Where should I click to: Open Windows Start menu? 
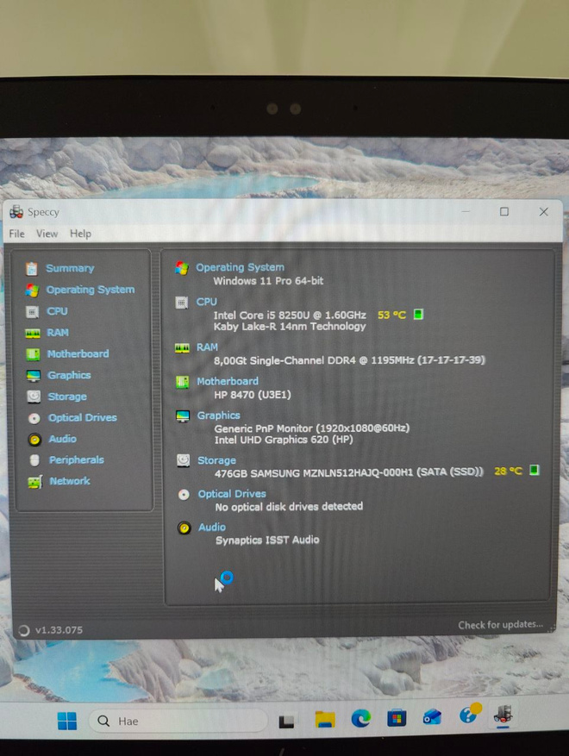[67, 721]
